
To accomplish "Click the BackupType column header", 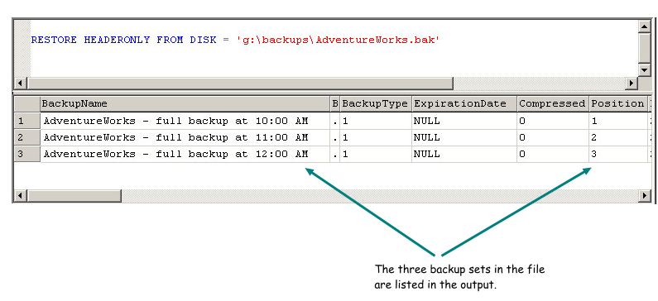I will [x=375, y=103].
